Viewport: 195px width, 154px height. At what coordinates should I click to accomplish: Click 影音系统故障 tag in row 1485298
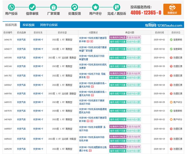[x=133, y=147]
